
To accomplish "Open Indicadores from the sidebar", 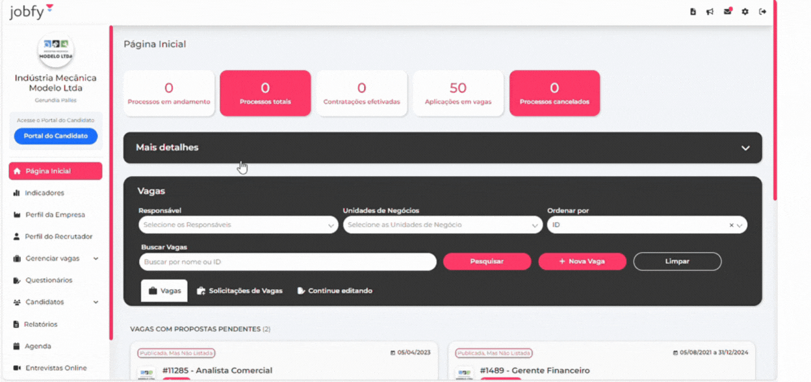I will [44, 193].
